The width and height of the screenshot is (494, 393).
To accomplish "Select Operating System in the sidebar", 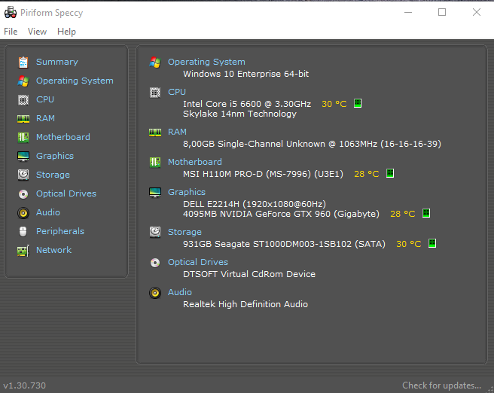I will (x=75, y=81).
